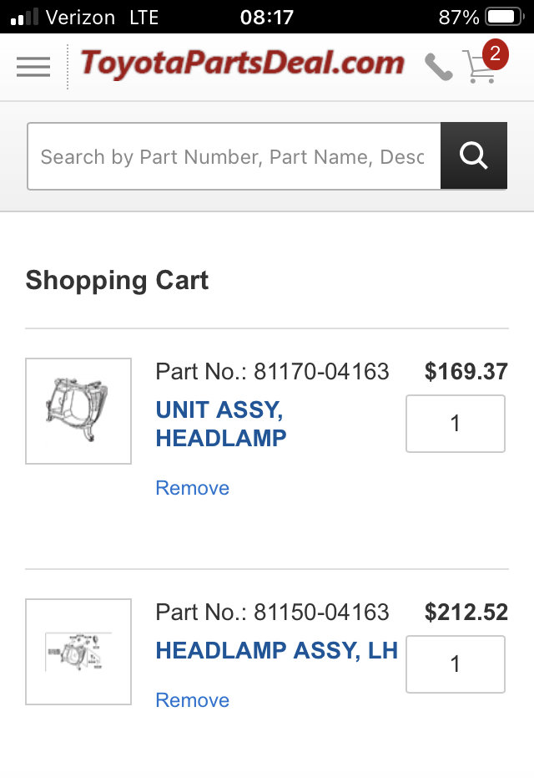Open the HEADLAMP ASSY, LH product link
Image resolution: width=534 pixels, height=778 pixels.
coord(277,650)
